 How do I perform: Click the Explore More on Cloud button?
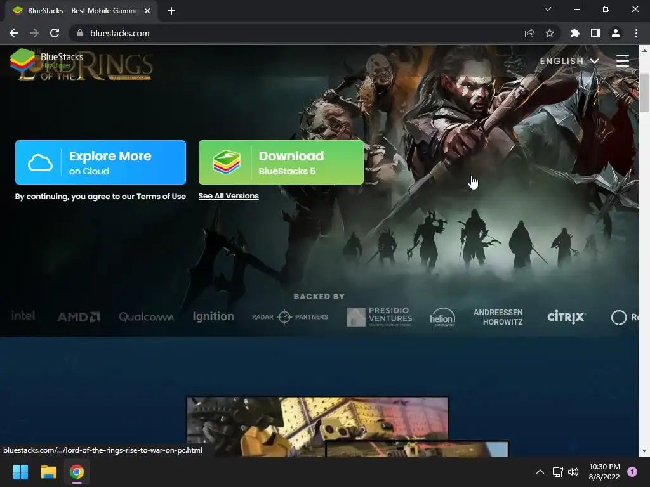click(x=100, y=162)
